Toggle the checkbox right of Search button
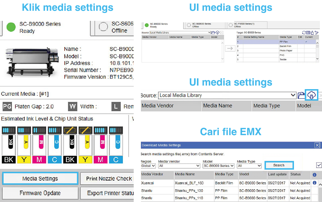322x202 pixels. (319, 165)
